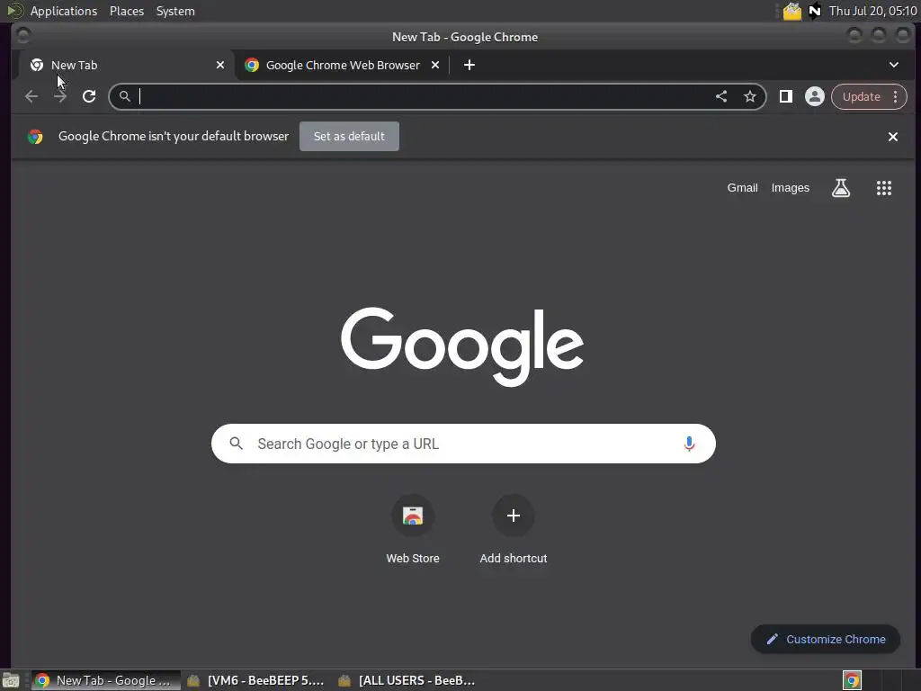Open the Images link

pyautogui.click(x=790, y=188)
